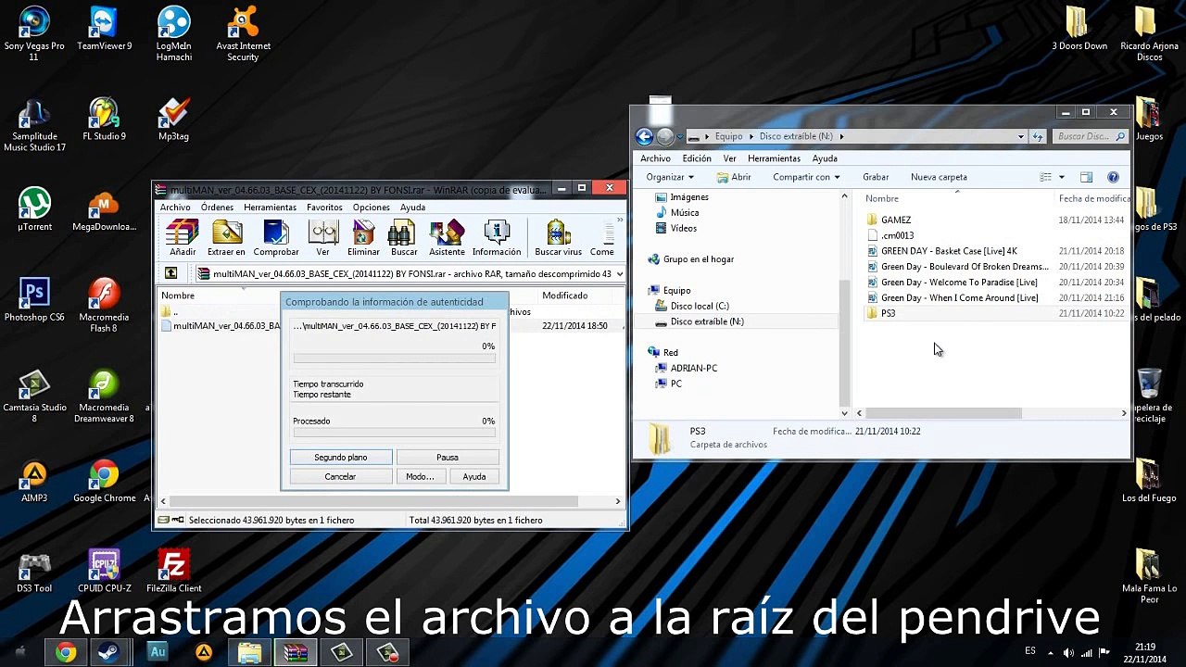1186x667 pixels.
Task: Open the Modo... options in progress dialog
Action: click(x=420, y=476)
